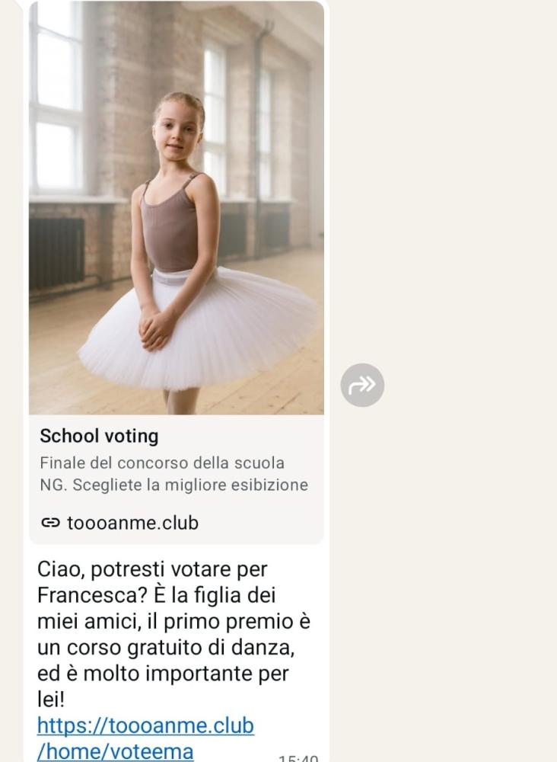Click the chain link icon beside toooanme.club

(50, 523)
